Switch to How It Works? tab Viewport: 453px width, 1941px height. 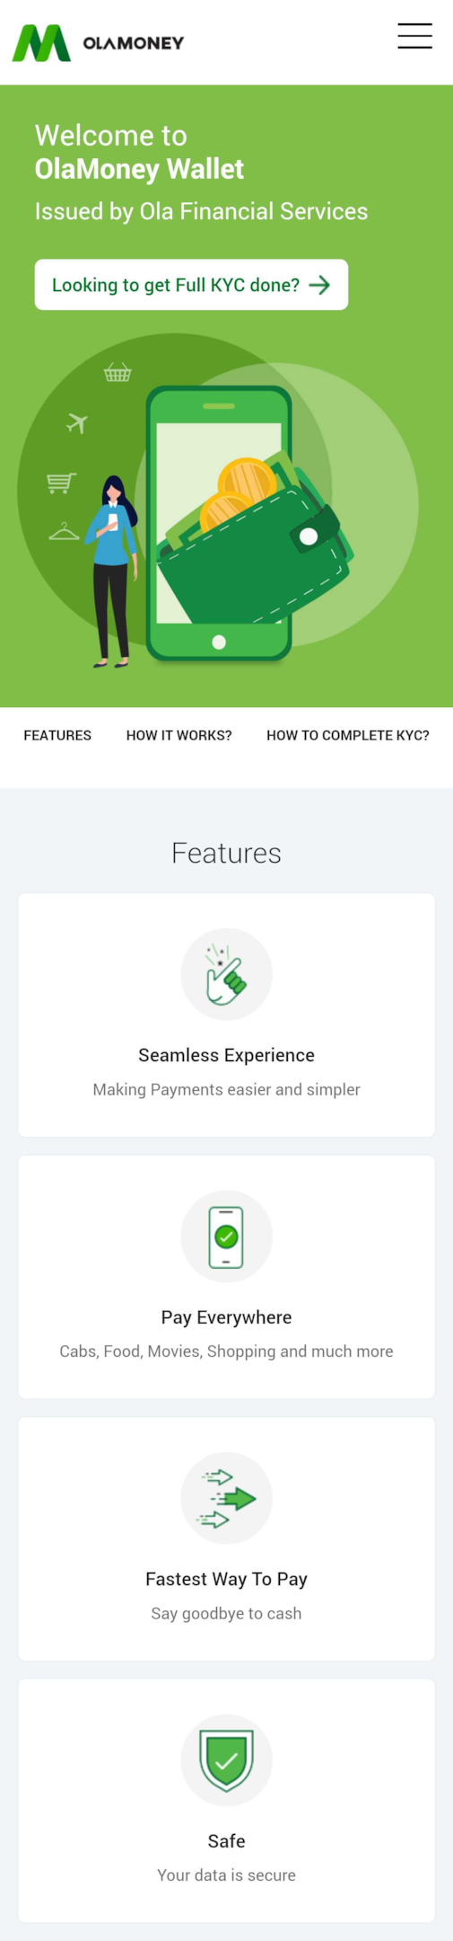coord(179,735)
